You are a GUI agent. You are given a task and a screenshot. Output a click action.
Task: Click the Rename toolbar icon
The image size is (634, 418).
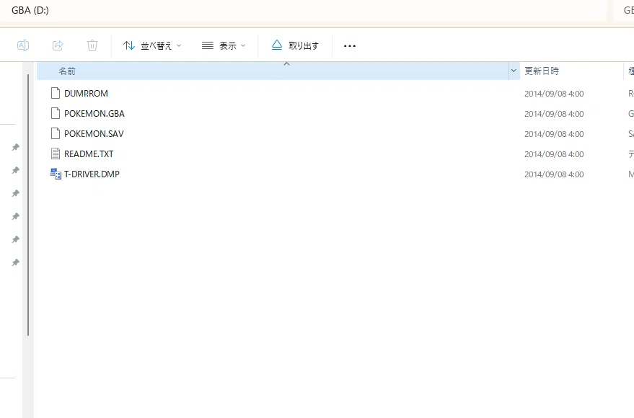click(x=23, y=45)
